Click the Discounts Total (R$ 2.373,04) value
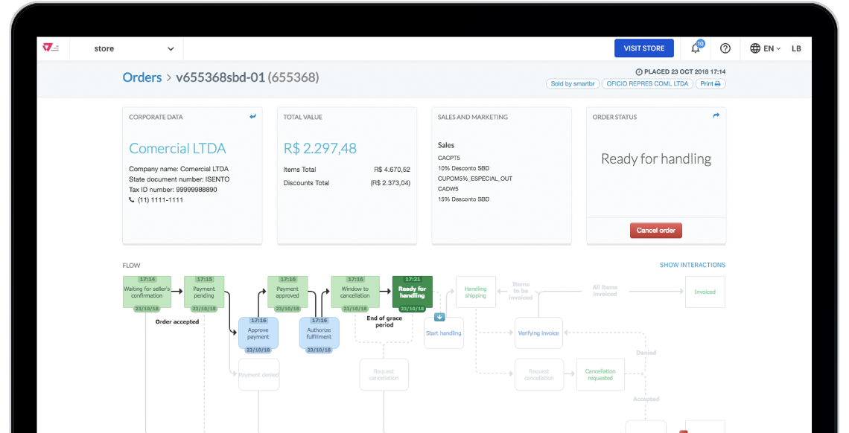 [390, 183]
